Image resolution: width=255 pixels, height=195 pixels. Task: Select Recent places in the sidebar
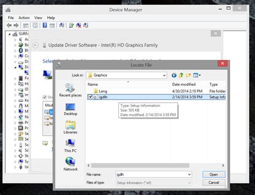pos(70,90)
